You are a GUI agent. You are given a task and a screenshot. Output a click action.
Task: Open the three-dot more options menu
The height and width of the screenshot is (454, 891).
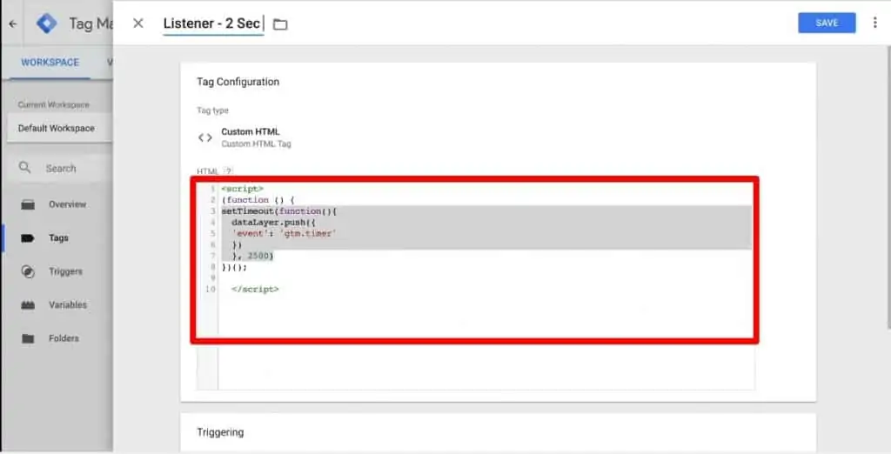875,23
